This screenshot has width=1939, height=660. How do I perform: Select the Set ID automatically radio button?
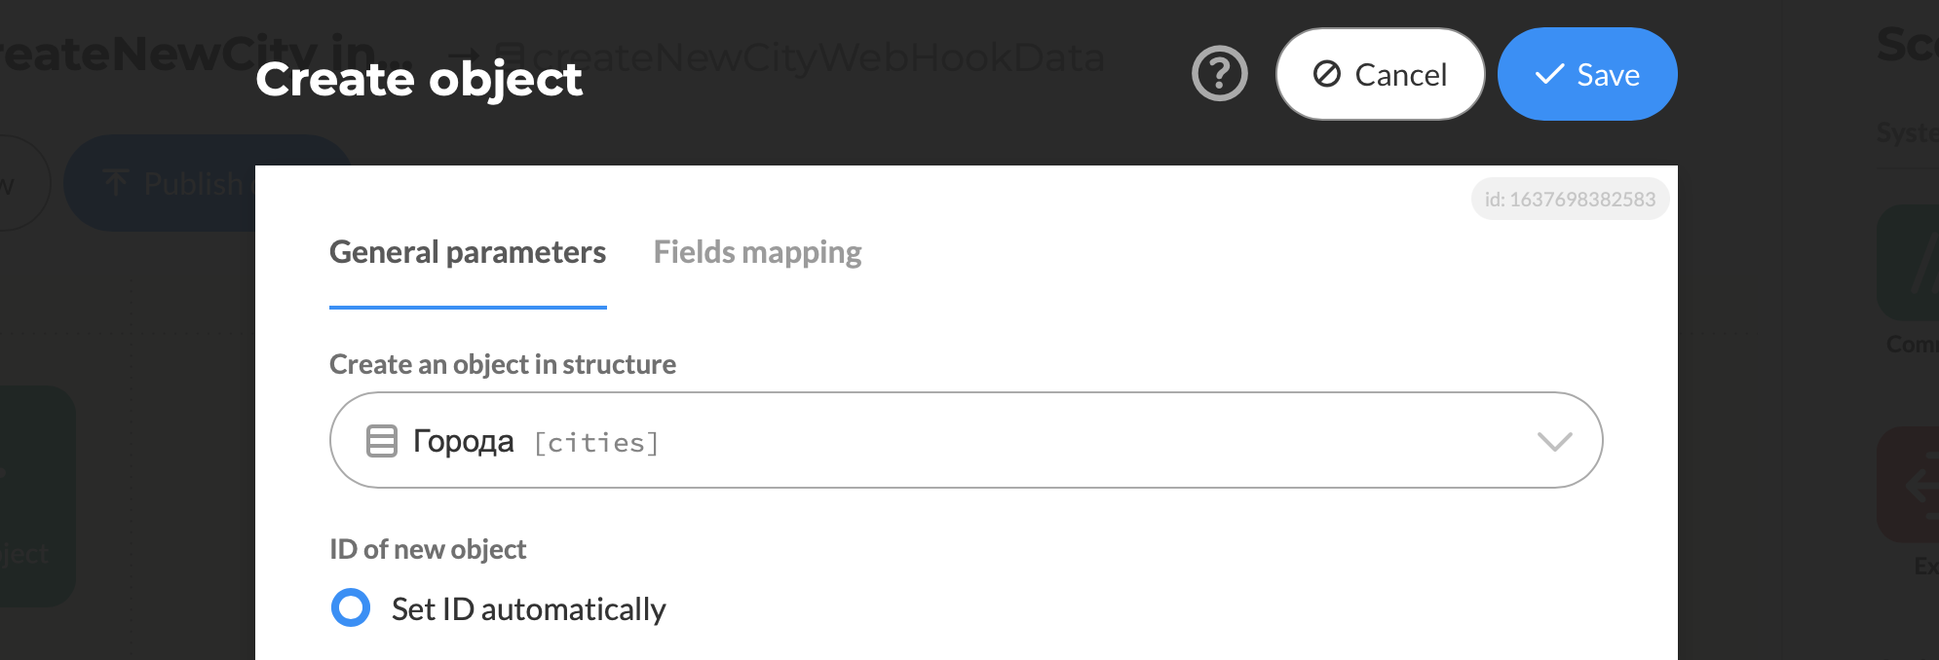click(x=351, y=607)
